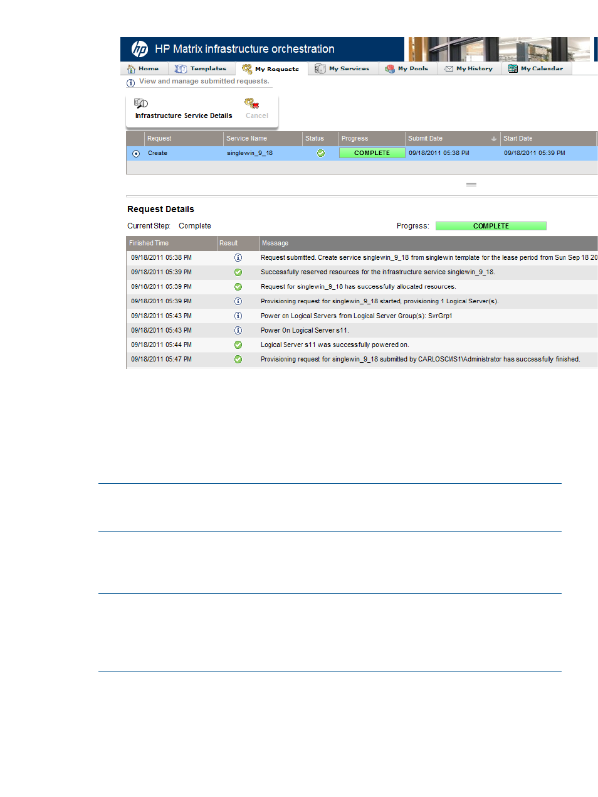Viewport: 598px width, 797px height.
Task: Click submit date '09/18/2011 05:38 PM' in request row
Action: tap(439, 153)
